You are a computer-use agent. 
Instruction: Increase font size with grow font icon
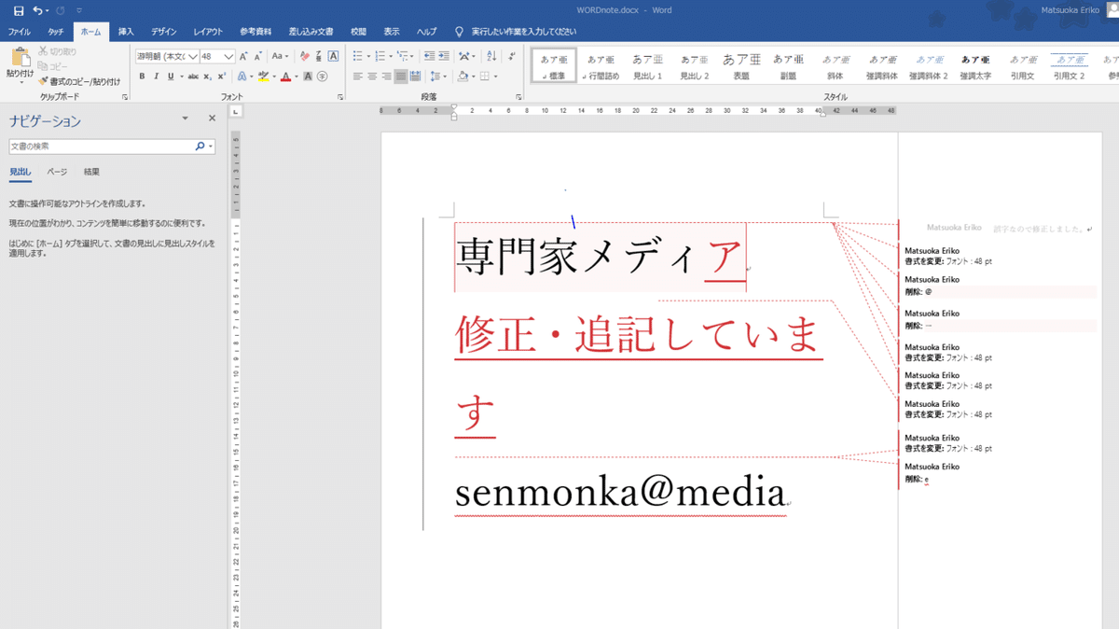(244, 56)
